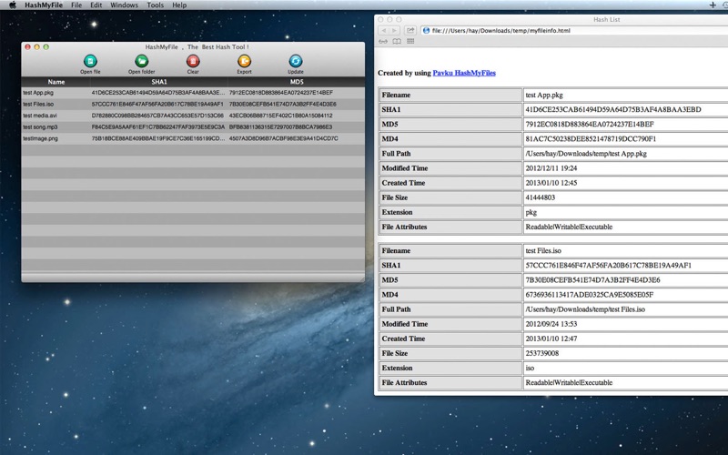The image size is (728, 455).
Task: Click the browser forward arrow in Hash List window
Action: (x=394, y=31)
